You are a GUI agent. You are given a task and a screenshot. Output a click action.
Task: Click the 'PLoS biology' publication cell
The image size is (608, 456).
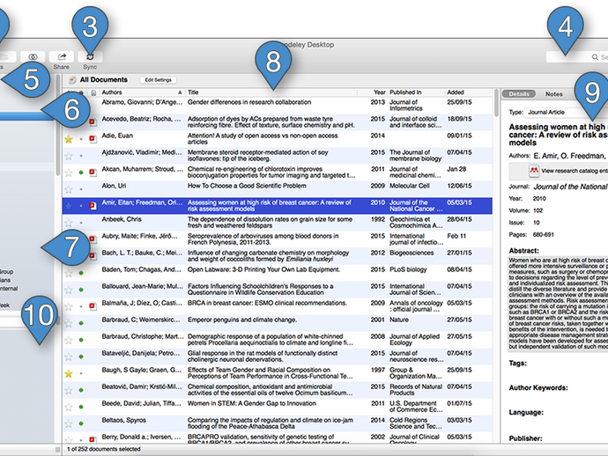click(408, 269)
